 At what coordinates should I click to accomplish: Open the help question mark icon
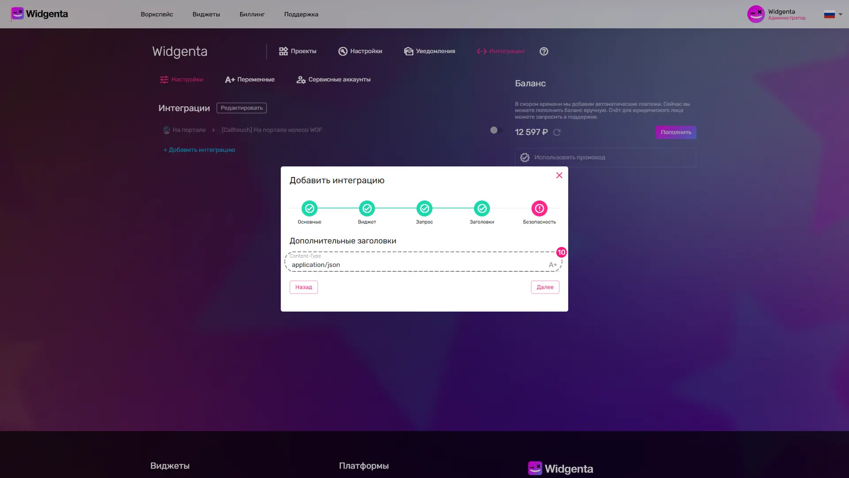[543, 51]
